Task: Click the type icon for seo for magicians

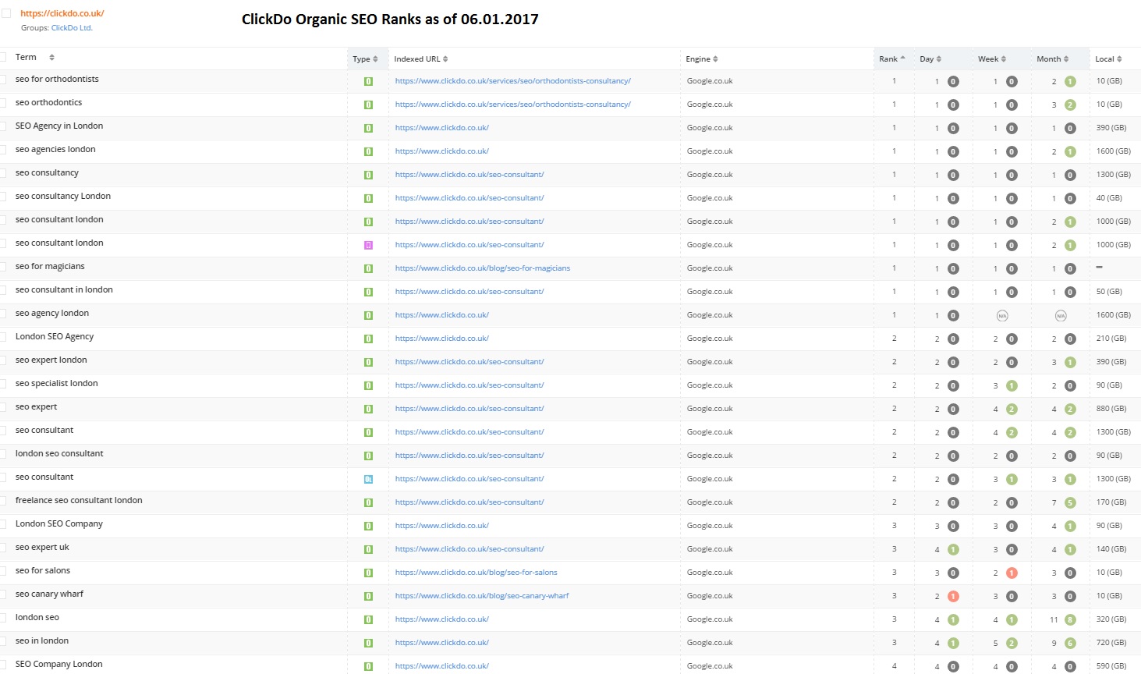Action: pos(368,268)
